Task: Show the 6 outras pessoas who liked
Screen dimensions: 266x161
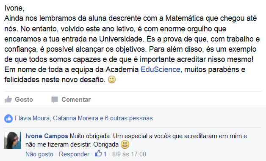Action: tap(129, 118)
